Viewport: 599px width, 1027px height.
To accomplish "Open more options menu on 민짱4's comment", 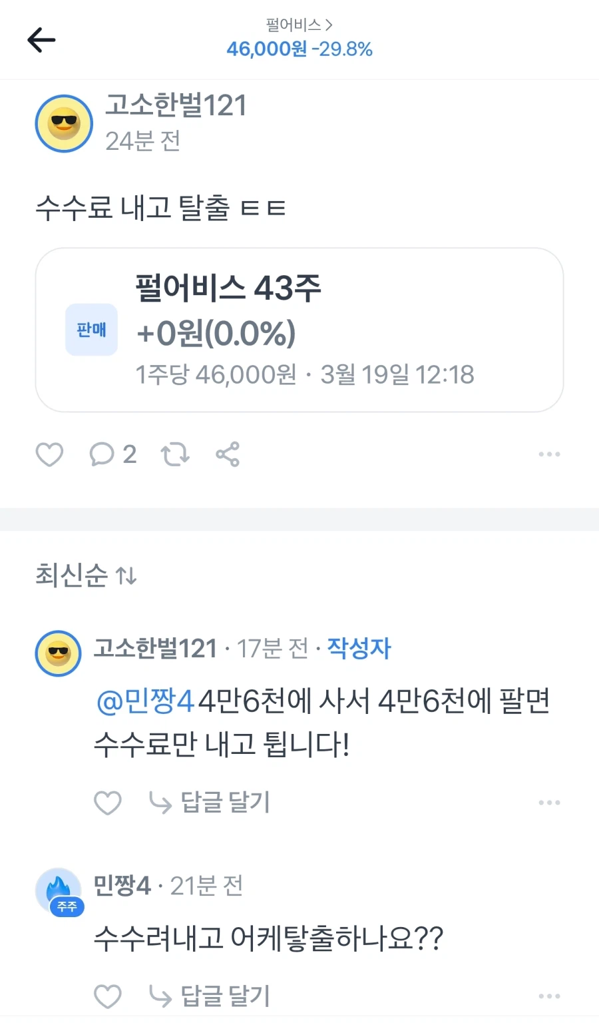I will click(550, 996).
